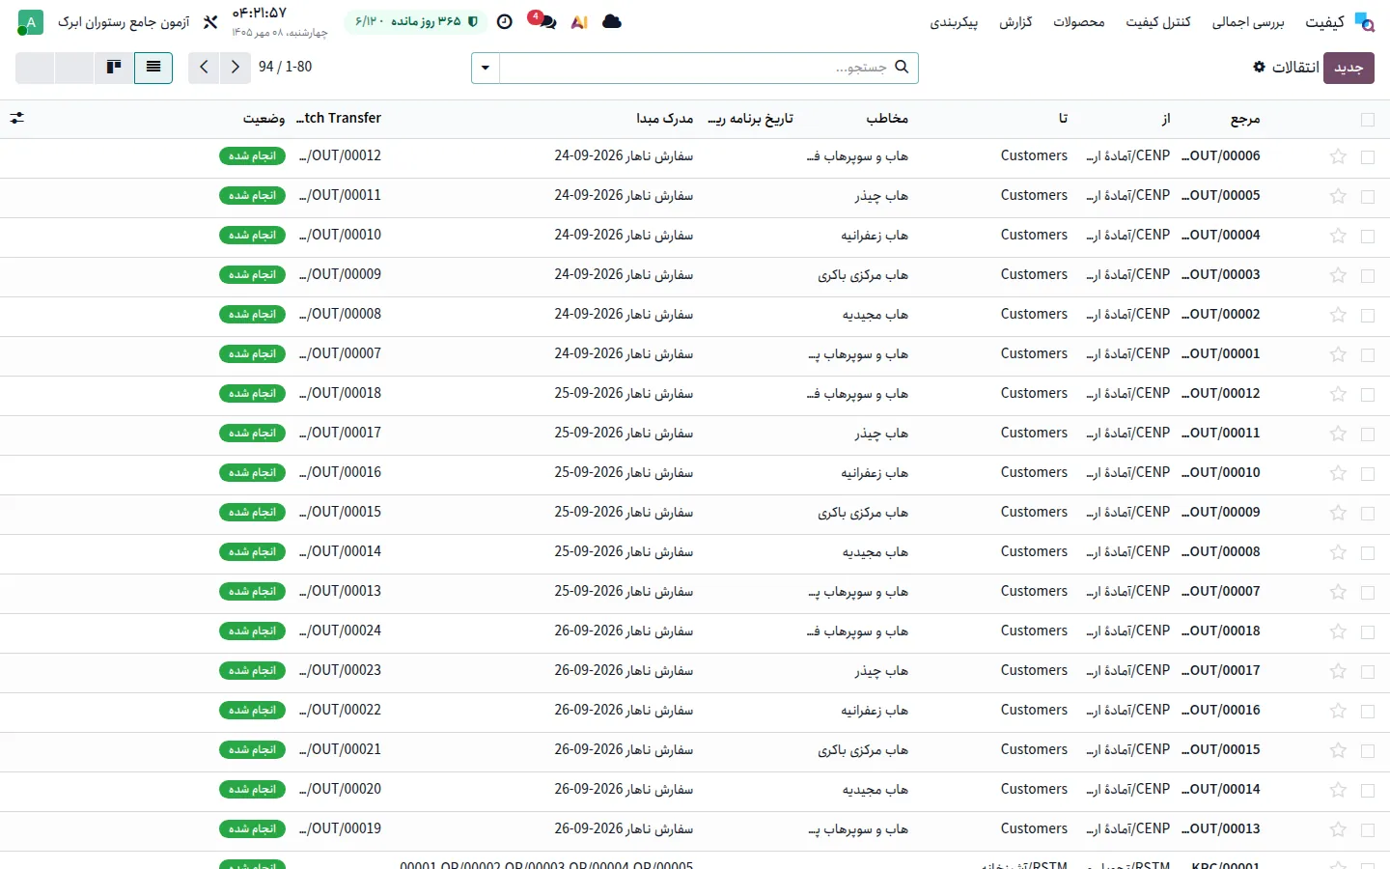
Task: Open the clock activities icon
Action: click(x=504, y=21)
